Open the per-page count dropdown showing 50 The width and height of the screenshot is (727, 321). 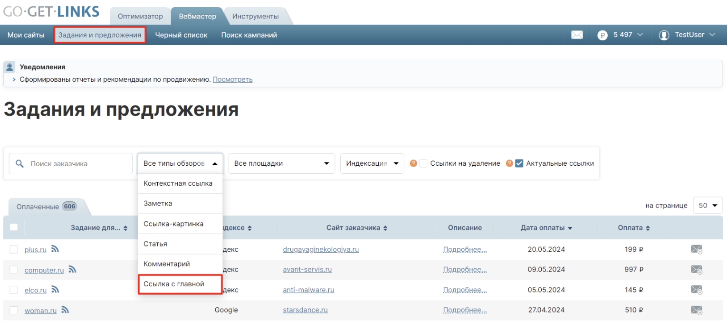(x=708, y=206)
